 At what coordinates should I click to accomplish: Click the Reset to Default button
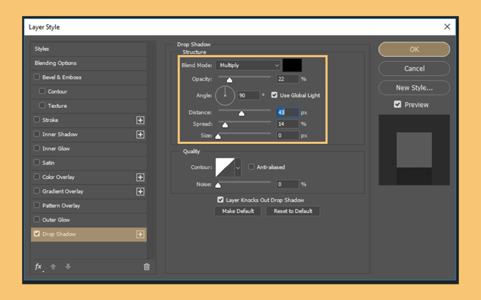(293, 211)
